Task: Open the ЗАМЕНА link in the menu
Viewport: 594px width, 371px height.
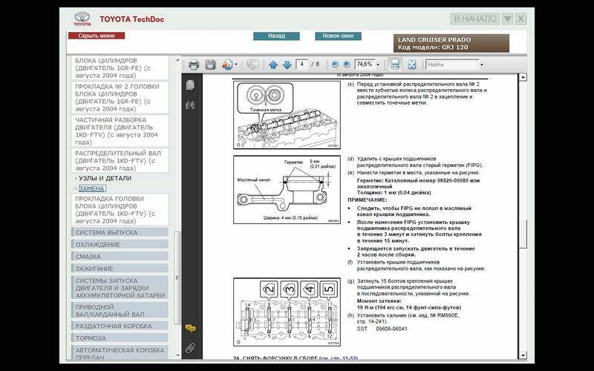Action: [92, 188]
